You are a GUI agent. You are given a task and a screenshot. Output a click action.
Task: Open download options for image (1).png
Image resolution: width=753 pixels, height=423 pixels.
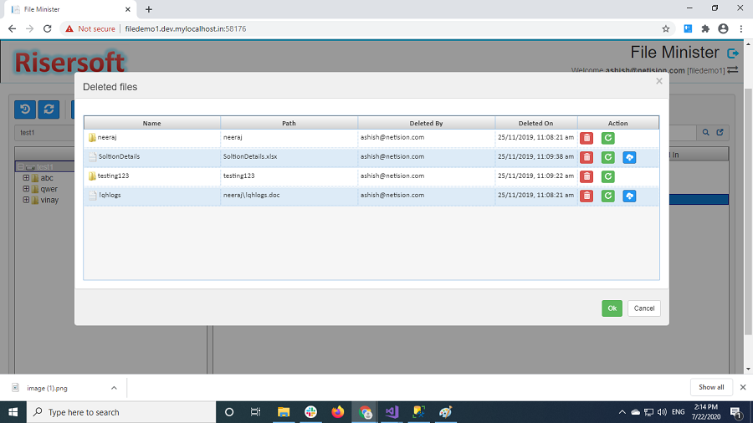coord(114,388)
